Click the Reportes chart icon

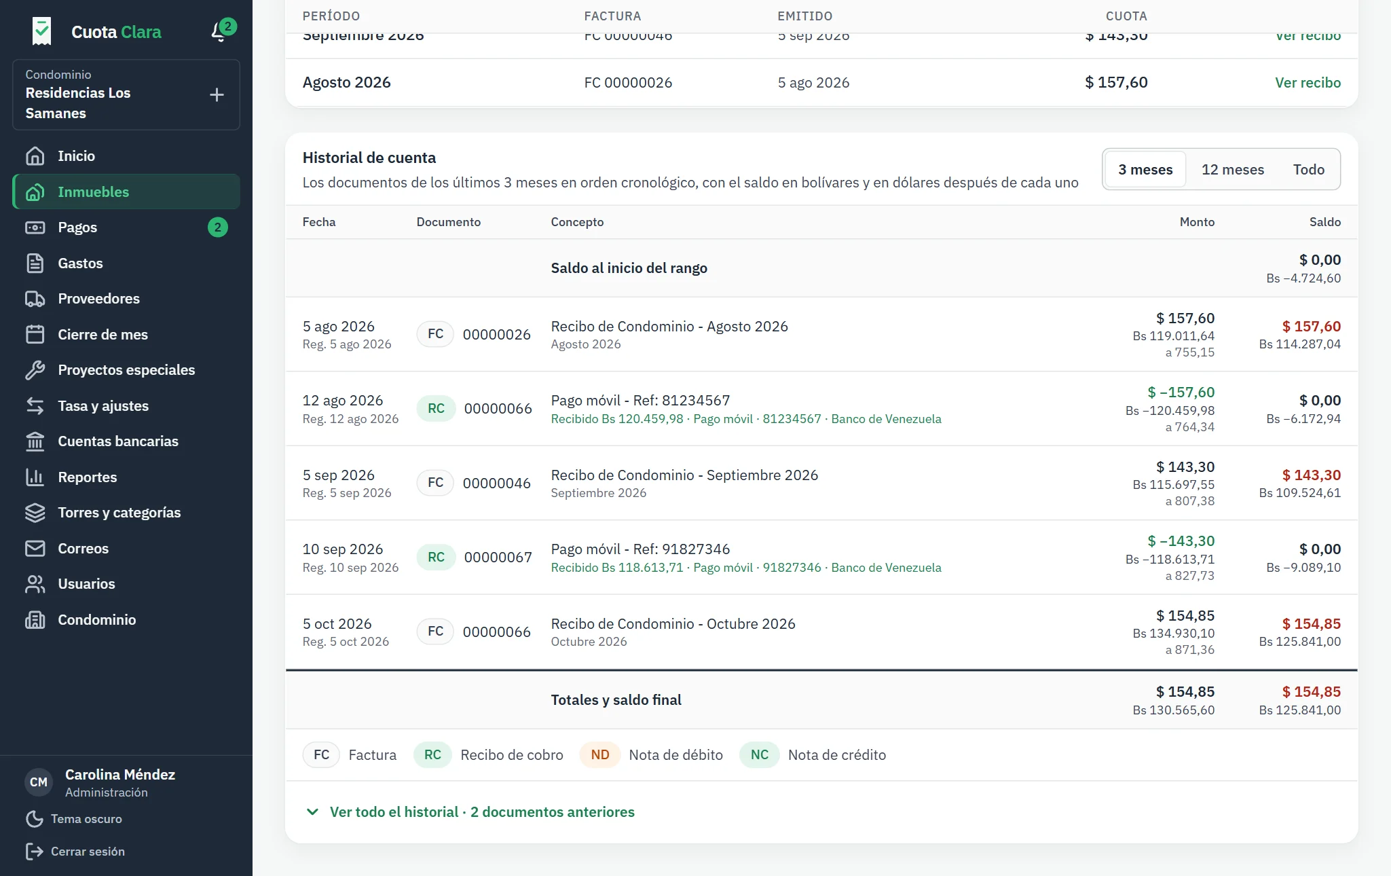coord(35,477)
